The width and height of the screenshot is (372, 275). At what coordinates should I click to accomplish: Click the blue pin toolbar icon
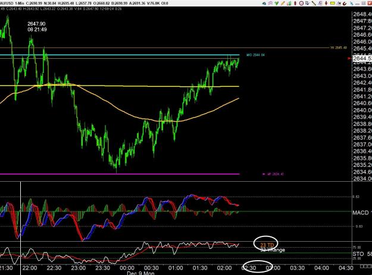click(351, 4)
